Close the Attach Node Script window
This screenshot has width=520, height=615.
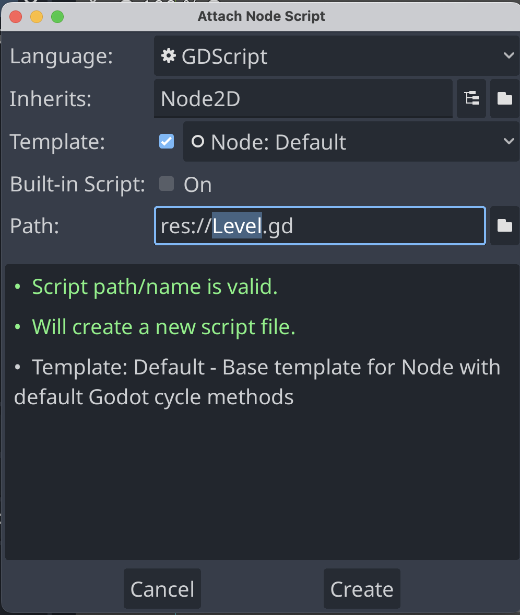coord(16,17)
